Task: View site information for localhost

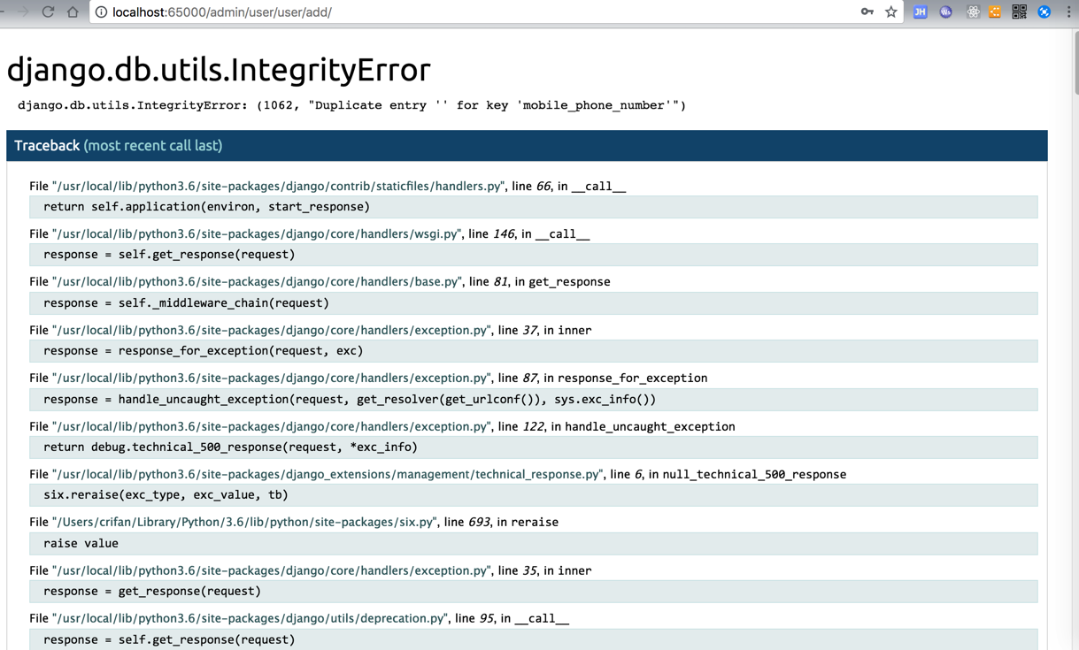Action: click(x=101, y=12)
